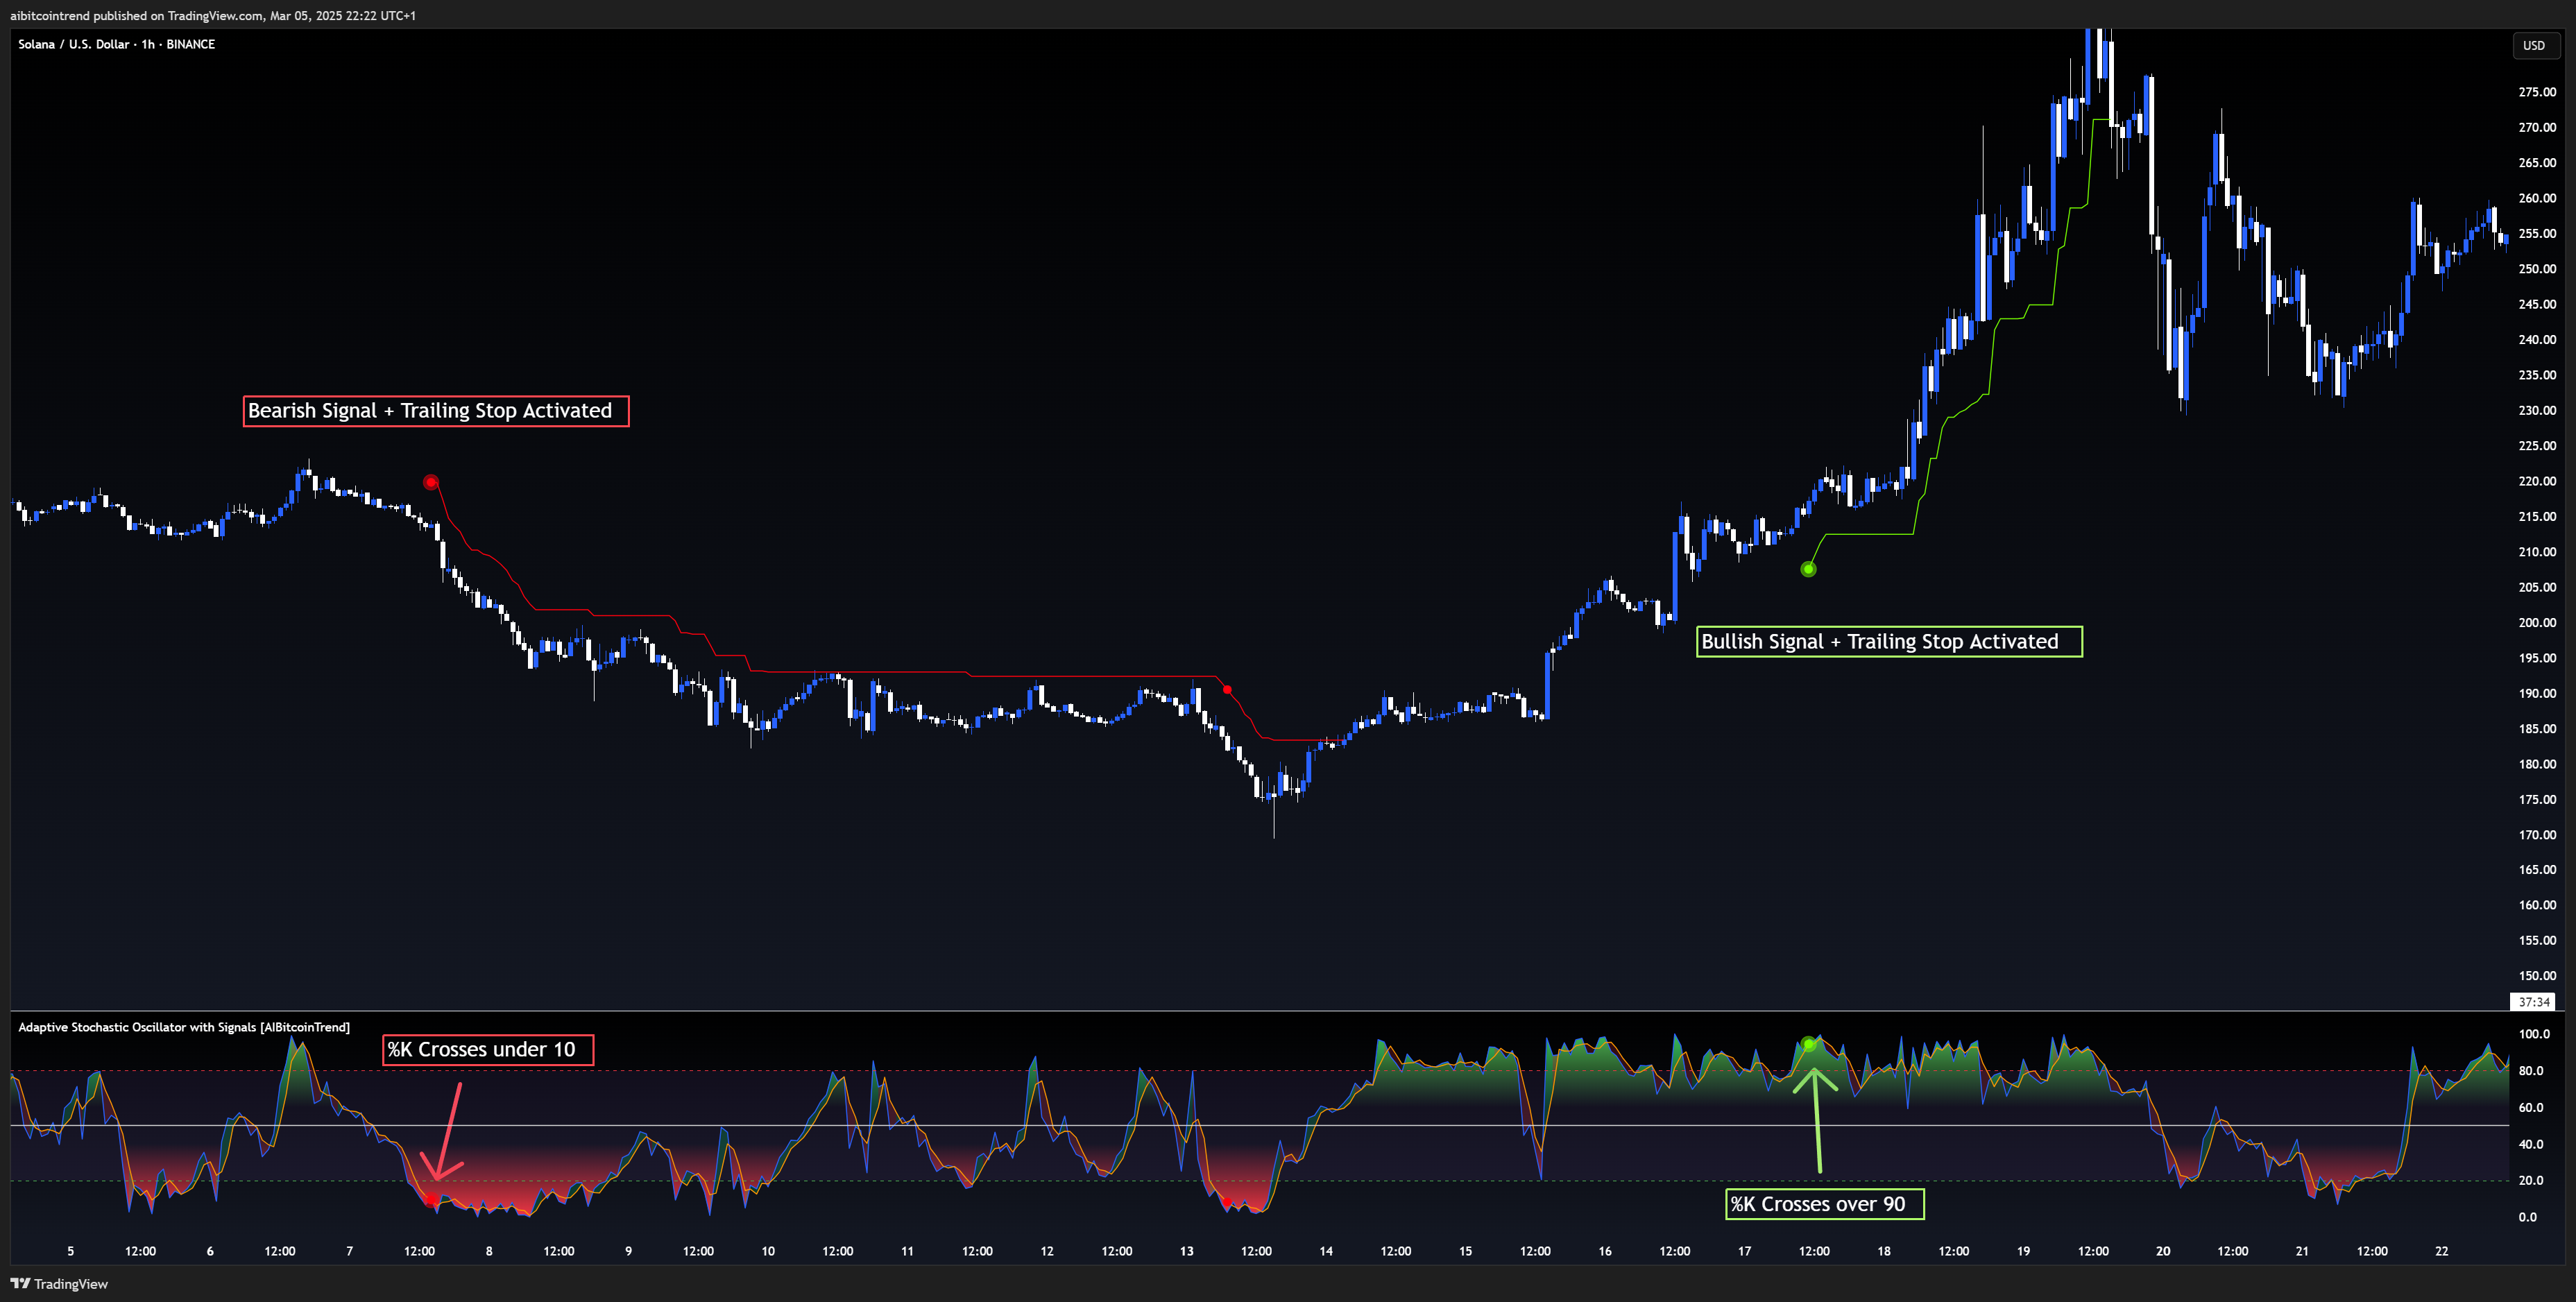The height and width of the screenshot is (1302, 2576).
Task: Click the 40.0 oscillator scale value
Action: [2531, 1144]
